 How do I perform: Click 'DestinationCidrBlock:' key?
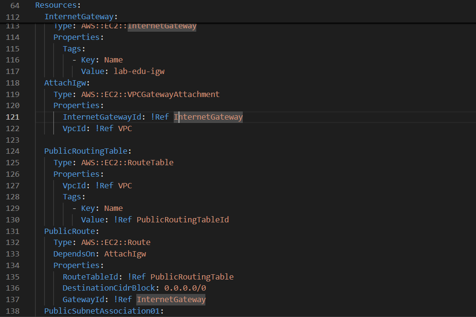(111, 288)
